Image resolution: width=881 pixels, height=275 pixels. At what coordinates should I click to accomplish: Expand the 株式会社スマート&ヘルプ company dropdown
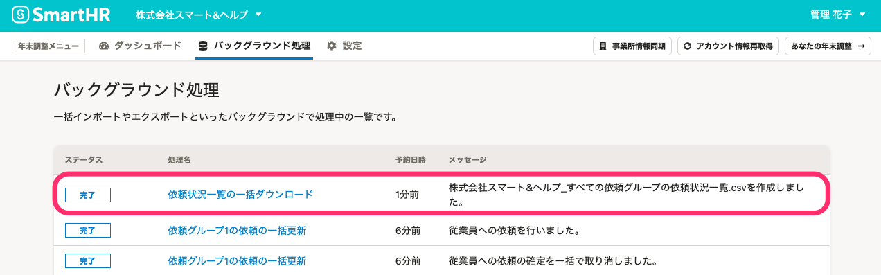pyautogui.click(x=199, y=15)
